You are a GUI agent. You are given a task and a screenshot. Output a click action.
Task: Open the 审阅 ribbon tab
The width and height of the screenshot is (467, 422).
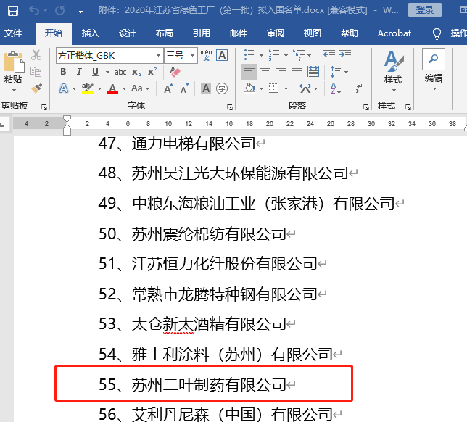[276, 33]
